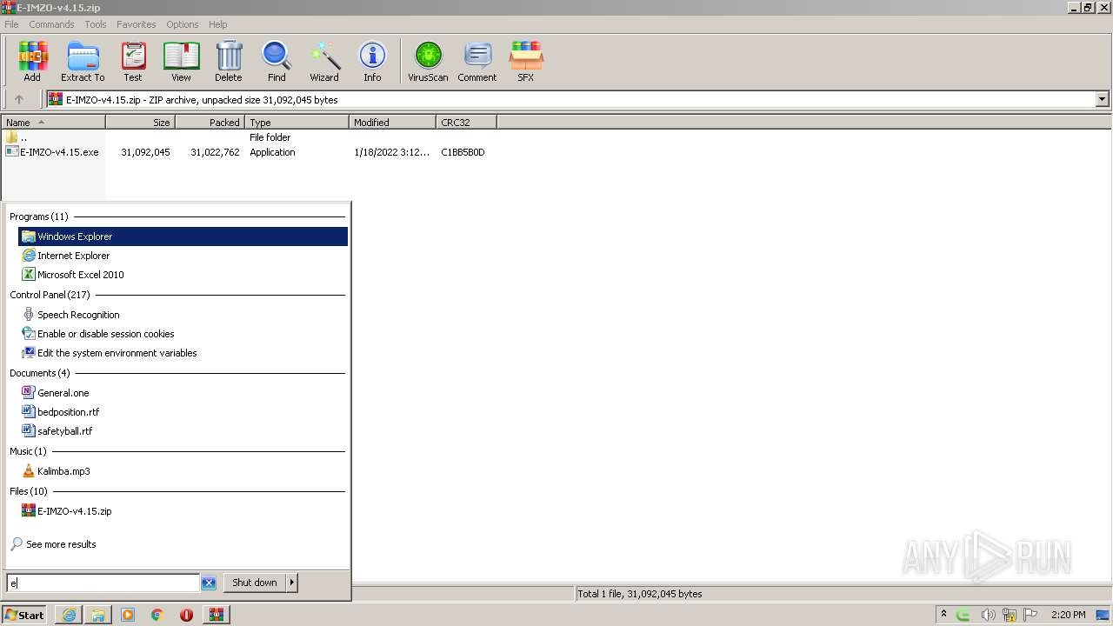Open Speech Recognition control panel item
The width and height of the screenshot is (1113, 626).
[183, 315]
